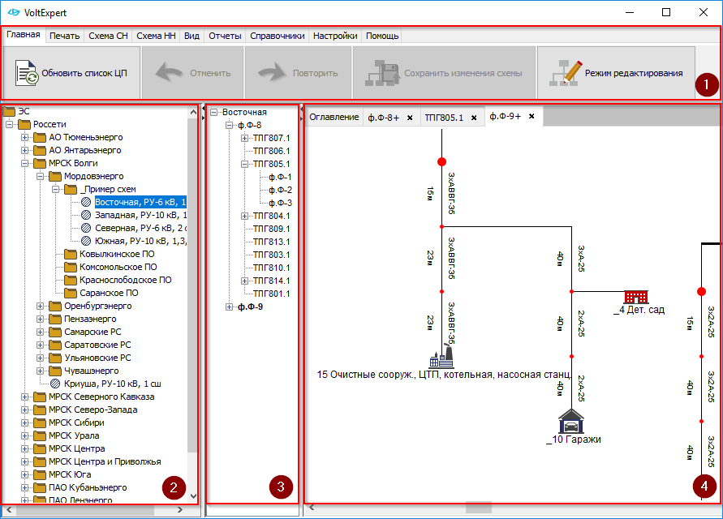Expand the Оренбургэнерго tree node
The image size is (723, 519).
40,306
